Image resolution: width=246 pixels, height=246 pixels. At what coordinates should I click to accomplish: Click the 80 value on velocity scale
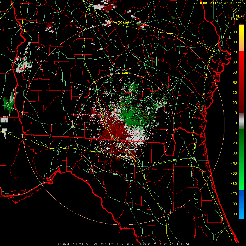pyautogui.click(x=235, y=42)
